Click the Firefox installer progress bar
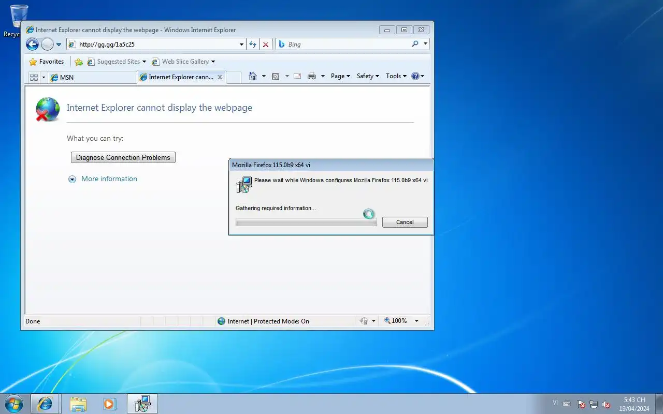663x414 pixels. pyautogui.click(x=306, y=222)
